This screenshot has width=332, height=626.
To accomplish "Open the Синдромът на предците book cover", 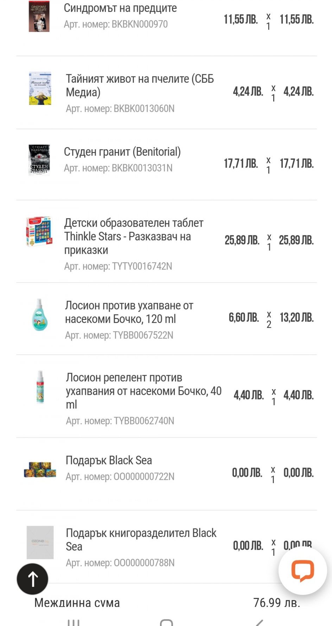I will click(39, 16).
